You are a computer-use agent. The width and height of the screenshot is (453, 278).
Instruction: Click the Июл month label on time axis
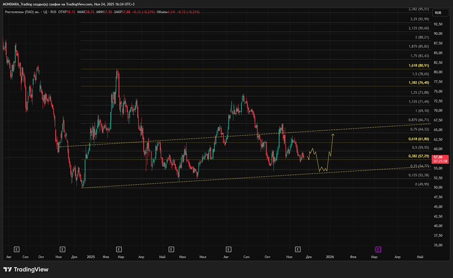(203, 257)
